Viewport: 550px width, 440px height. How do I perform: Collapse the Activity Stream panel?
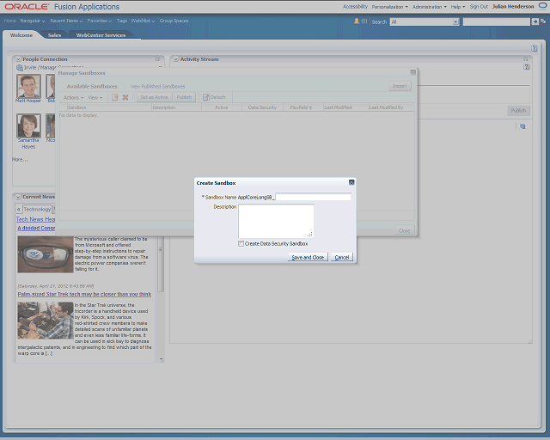click(175, 59)
